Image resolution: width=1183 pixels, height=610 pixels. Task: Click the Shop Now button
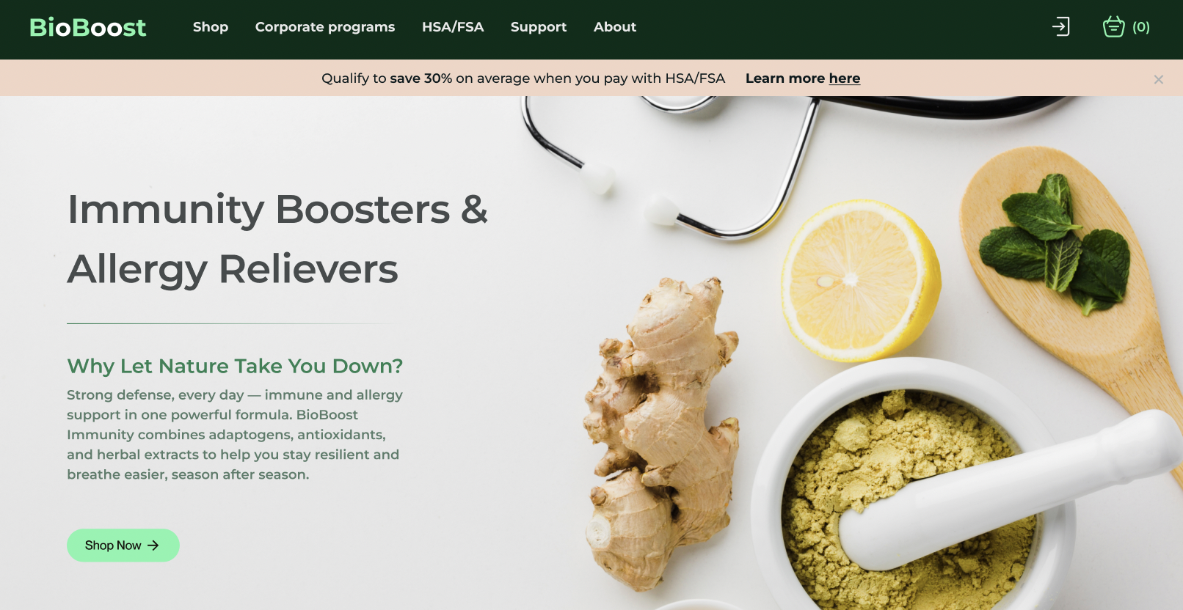pyautogui.click(x=123, y=545)
